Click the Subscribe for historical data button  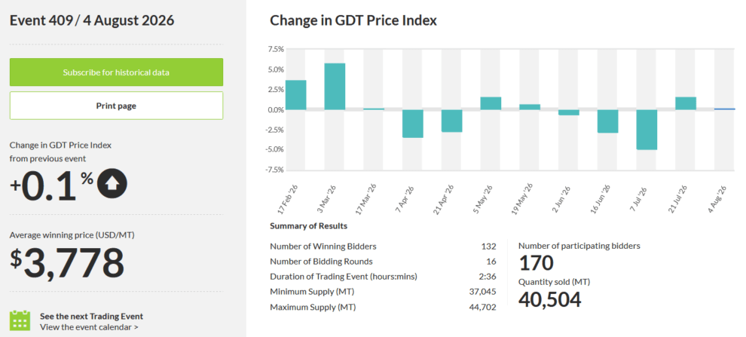click(116, 72)
